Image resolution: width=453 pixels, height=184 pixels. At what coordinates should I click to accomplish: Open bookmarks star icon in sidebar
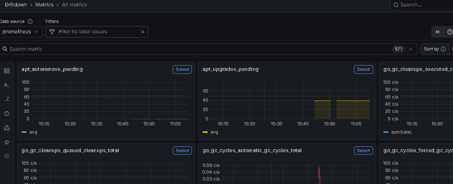point(6,142)
